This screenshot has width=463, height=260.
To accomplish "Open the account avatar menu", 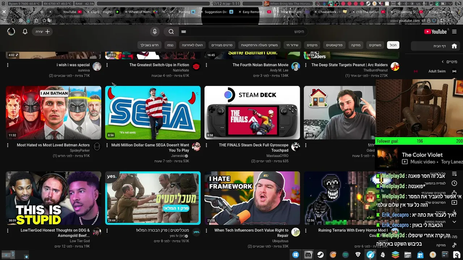I will click(x=11, y=32).
